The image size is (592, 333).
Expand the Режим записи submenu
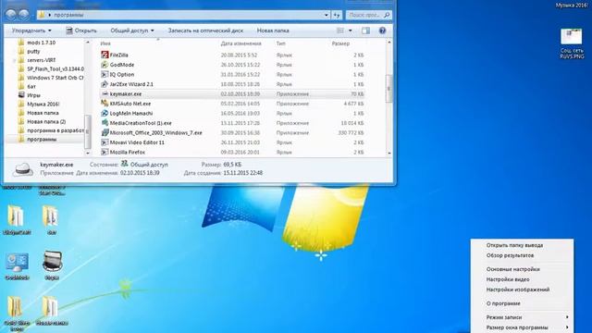pos(526,317)
